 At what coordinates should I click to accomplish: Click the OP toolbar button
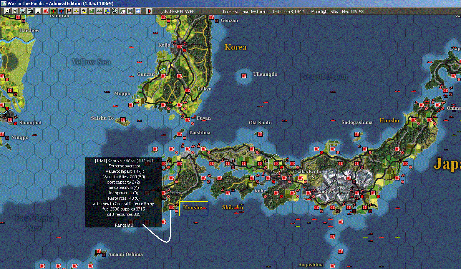pos(122,11)
